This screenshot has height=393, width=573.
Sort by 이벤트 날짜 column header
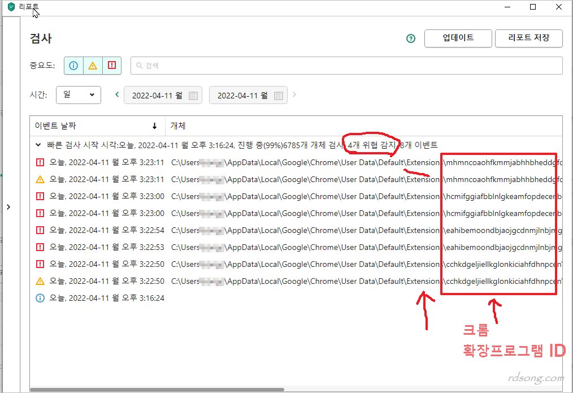[97, 126]
